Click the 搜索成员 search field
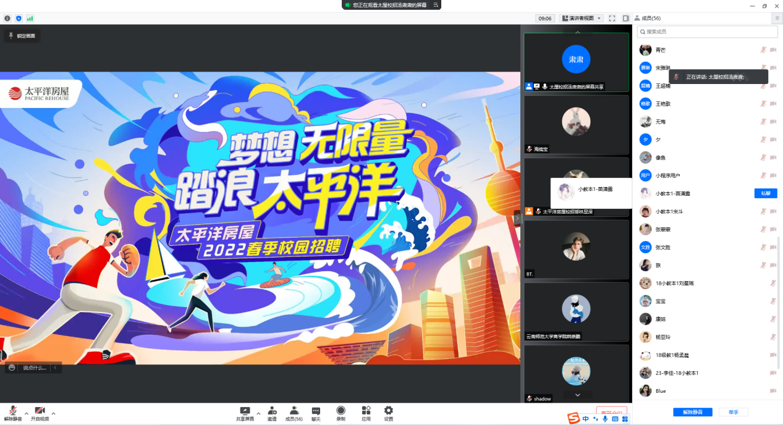783x425 pixels. [x=707, y=32]
